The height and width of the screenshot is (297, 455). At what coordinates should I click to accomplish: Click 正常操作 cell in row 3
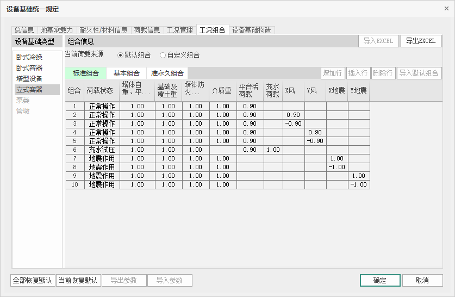point(102,123)
